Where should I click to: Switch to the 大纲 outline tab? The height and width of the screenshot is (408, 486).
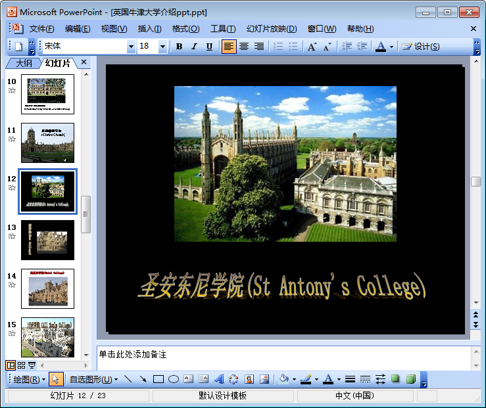24,63
